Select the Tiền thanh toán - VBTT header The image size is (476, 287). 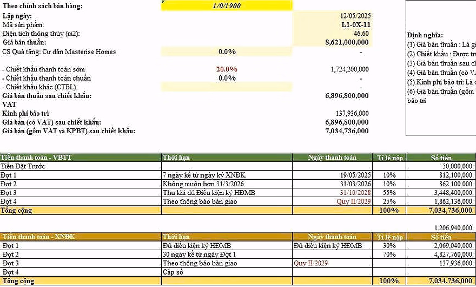pos(81,158)
